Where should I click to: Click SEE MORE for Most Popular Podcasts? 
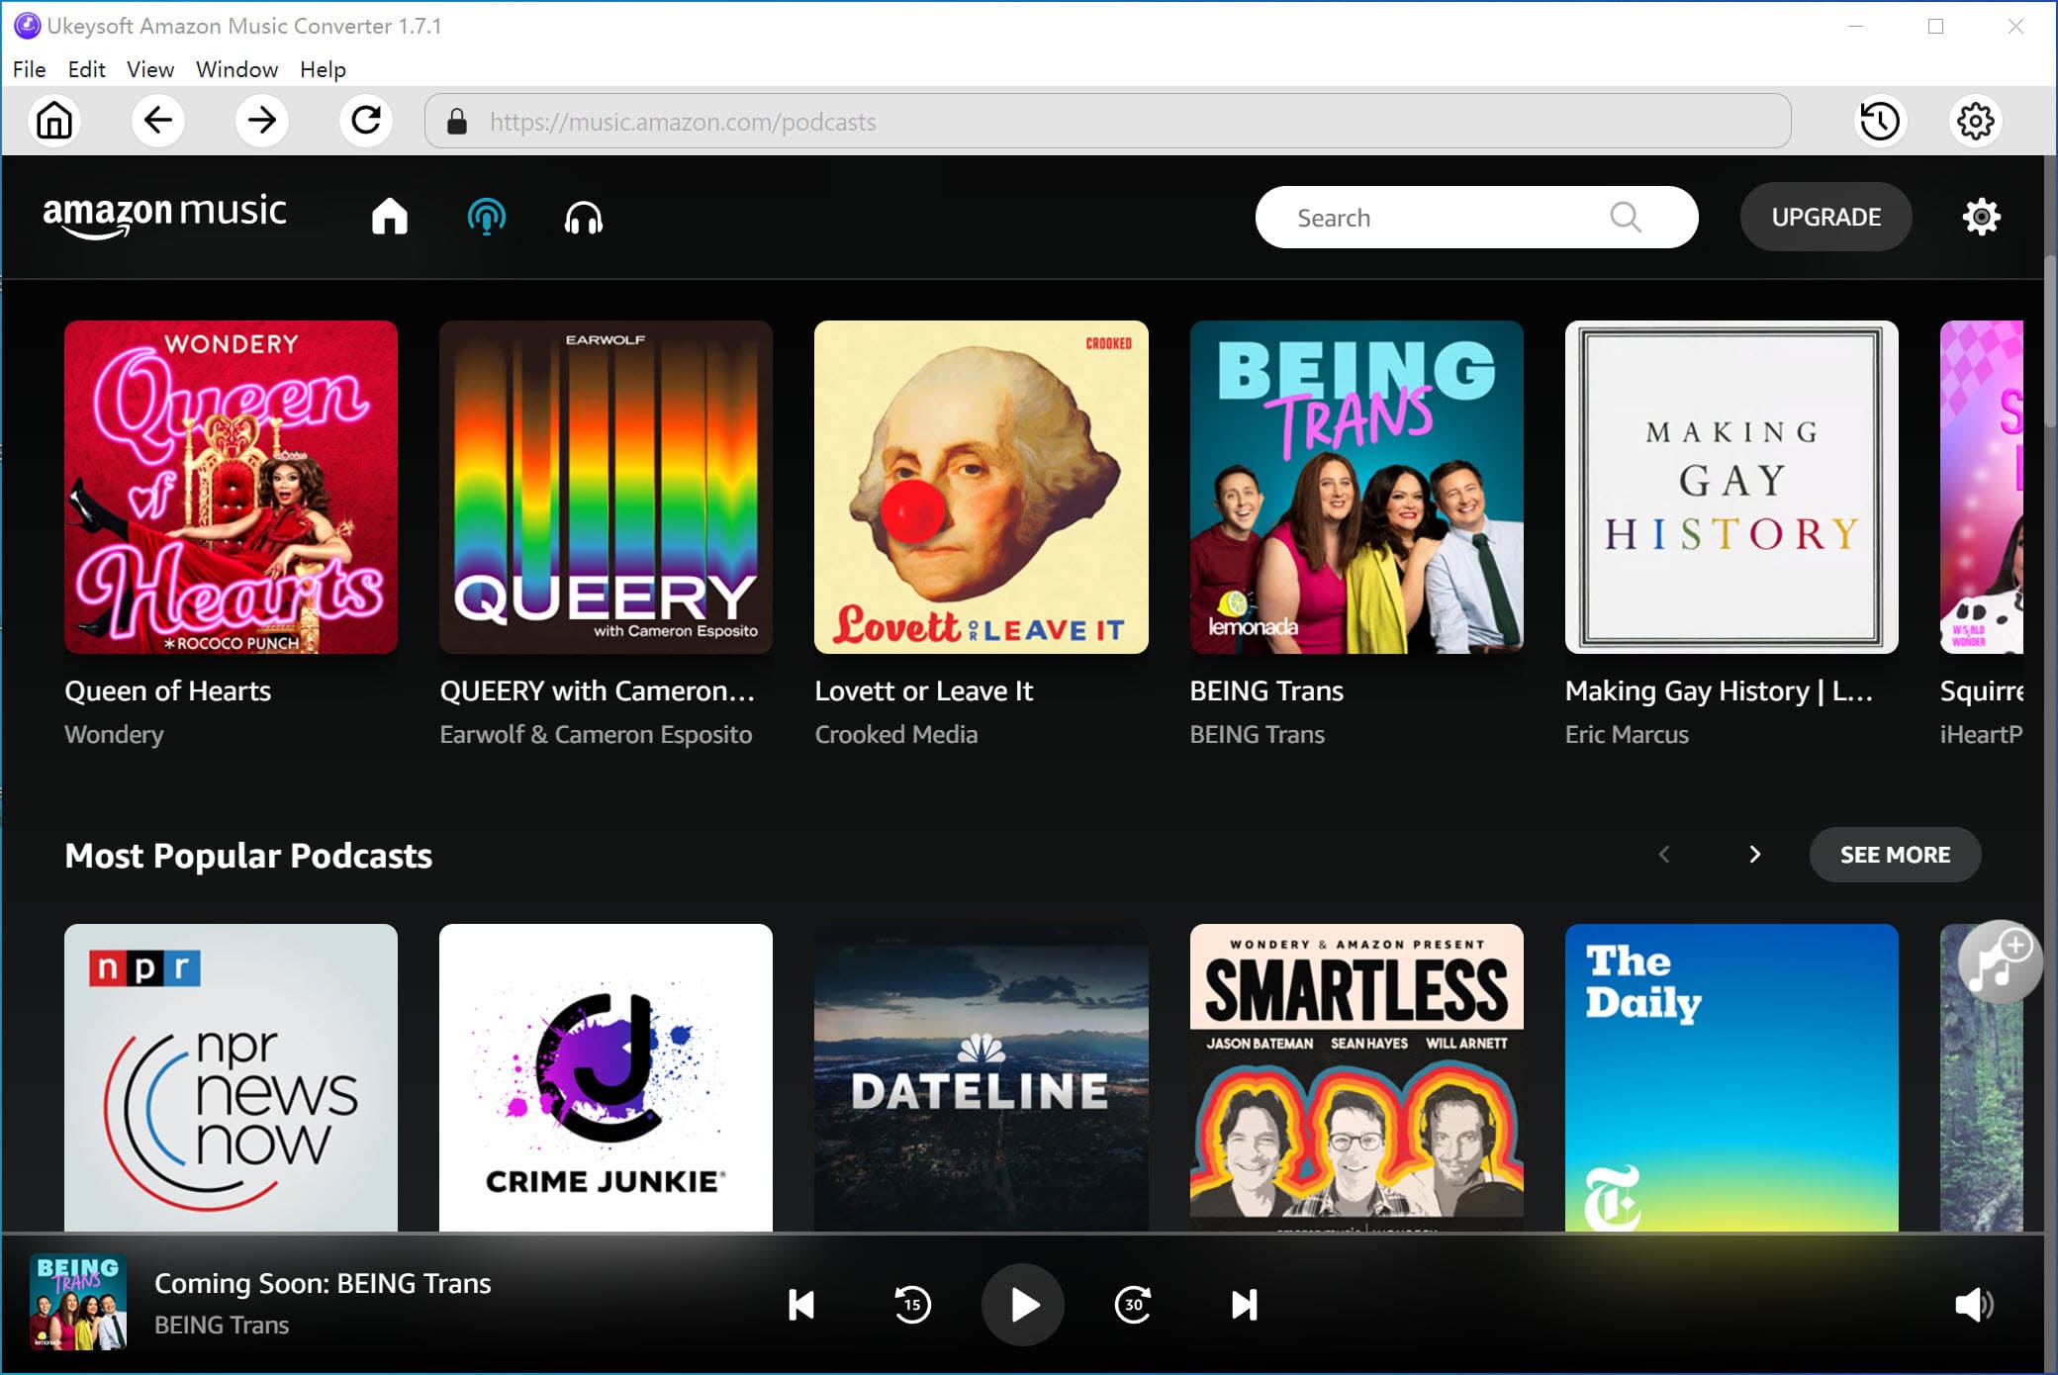click(x=1896, y=855)
